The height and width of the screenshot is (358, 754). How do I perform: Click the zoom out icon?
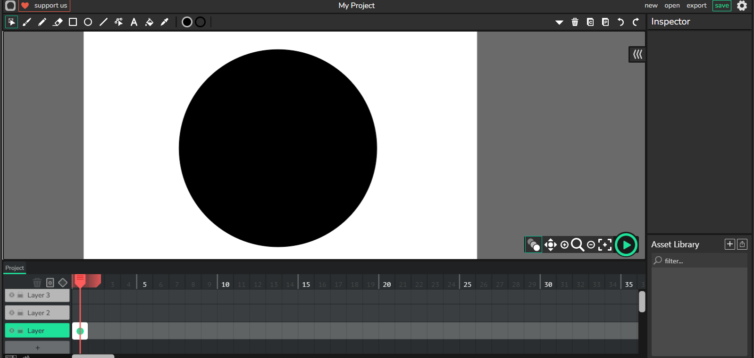point(591,245)
